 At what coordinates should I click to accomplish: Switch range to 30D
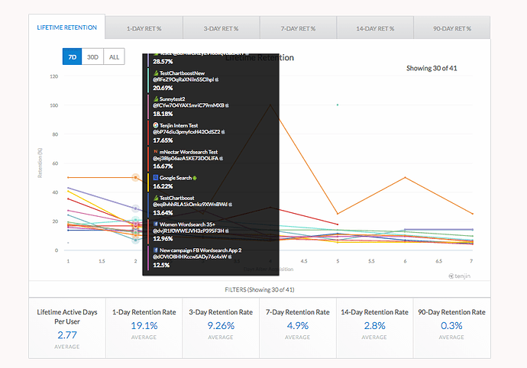(x=92, y=56)
